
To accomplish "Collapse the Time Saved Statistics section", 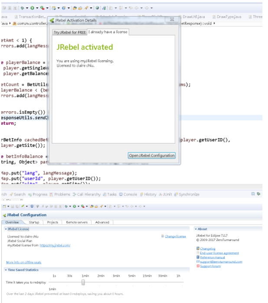I will click(6, 270).
